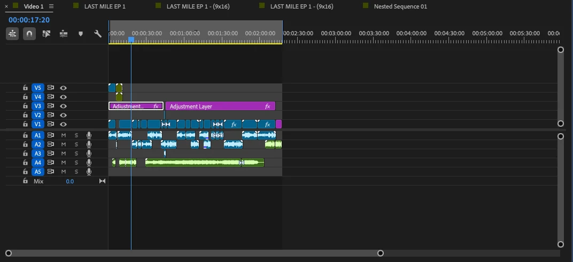
Task: Solo audio track A5
Action: [x=76, y=172]
